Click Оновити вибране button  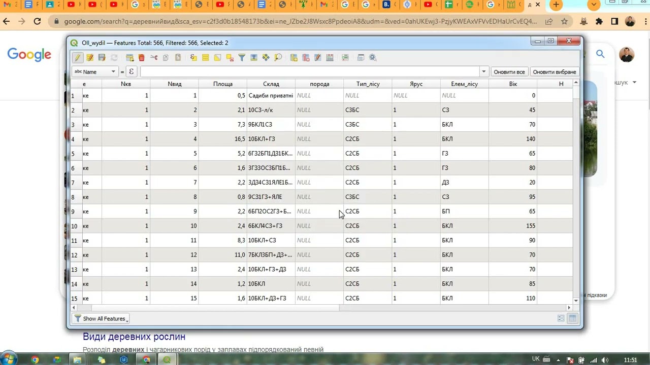coord(555,72)
